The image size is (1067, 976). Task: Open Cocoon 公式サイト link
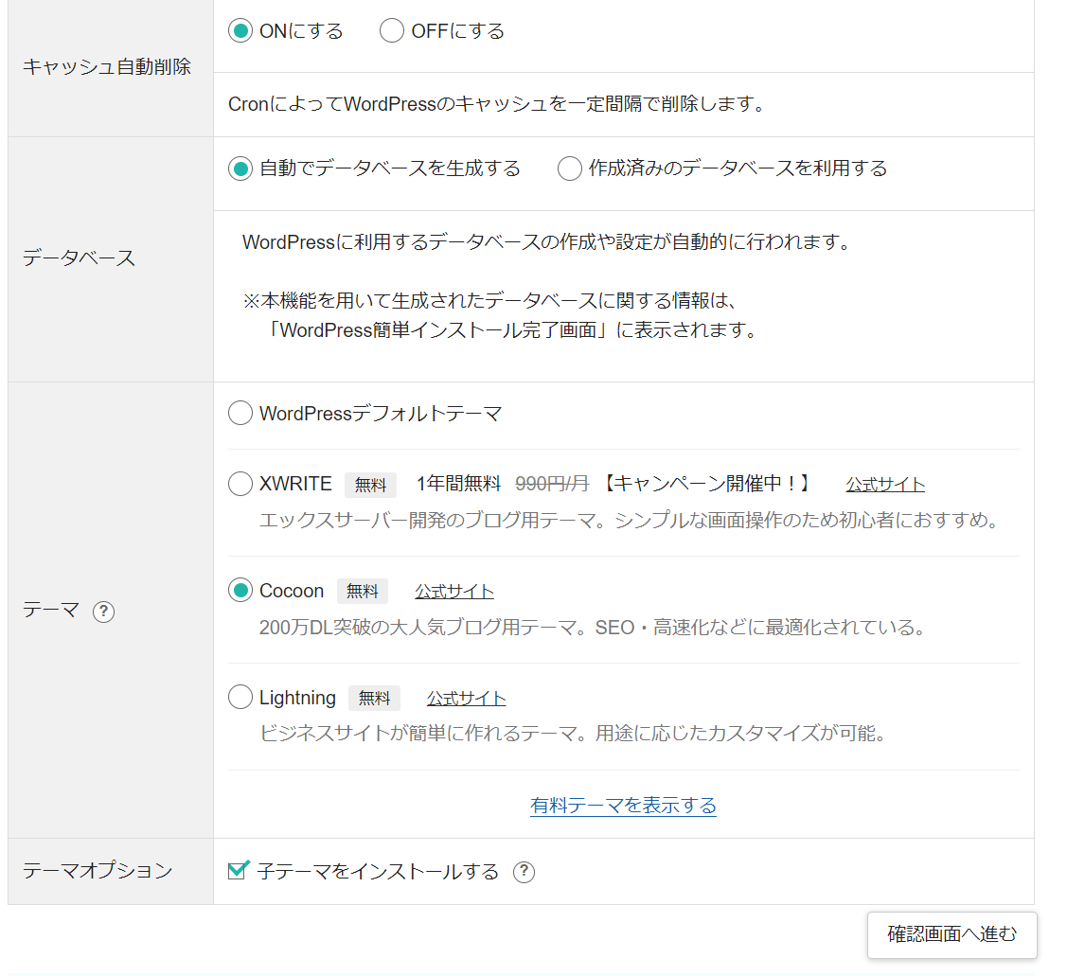454,592
